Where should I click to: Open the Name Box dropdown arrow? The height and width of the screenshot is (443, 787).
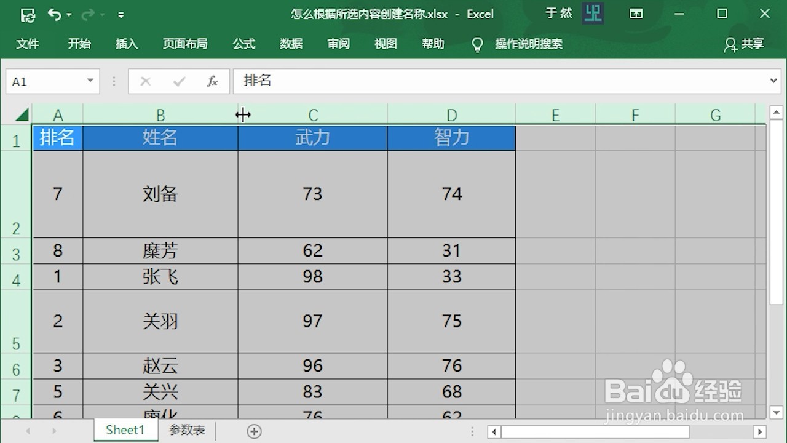89,81
